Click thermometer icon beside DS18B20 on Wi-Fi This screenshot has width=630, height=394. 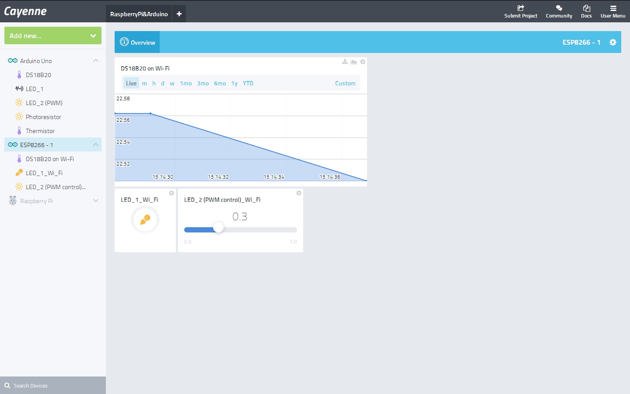19,159
